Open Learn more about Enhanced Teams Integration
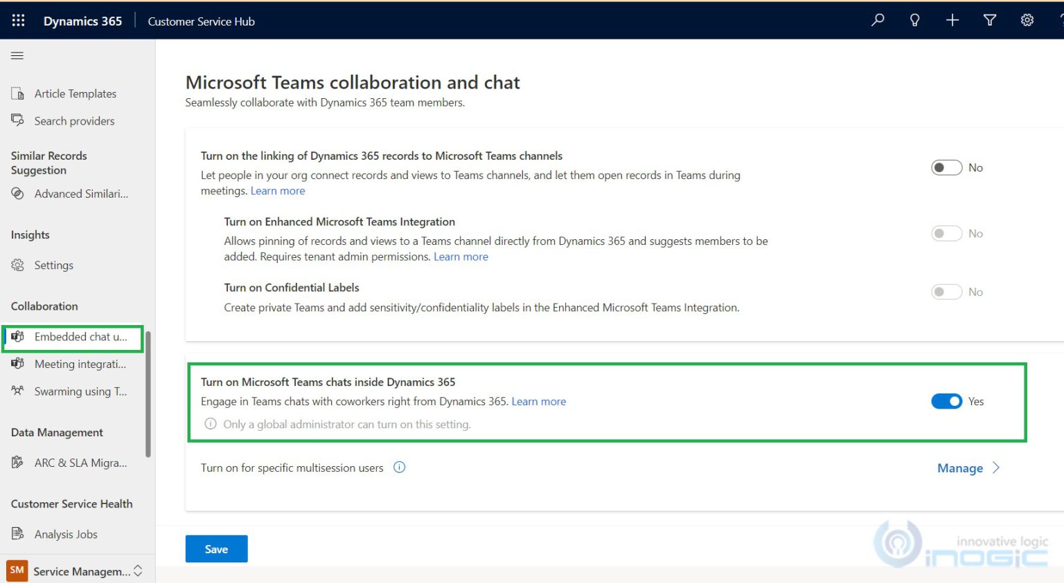 461,257
